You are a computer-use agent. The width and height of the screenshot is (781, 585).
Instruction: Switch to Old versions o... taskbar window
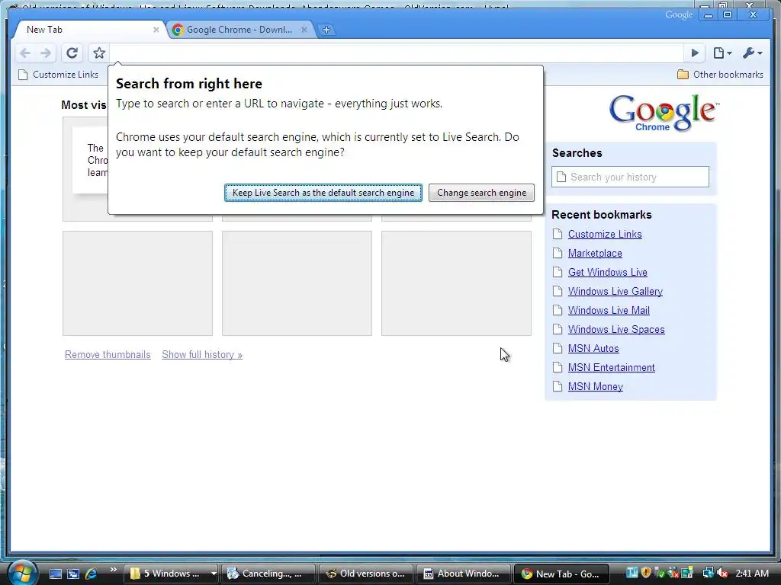366,574
